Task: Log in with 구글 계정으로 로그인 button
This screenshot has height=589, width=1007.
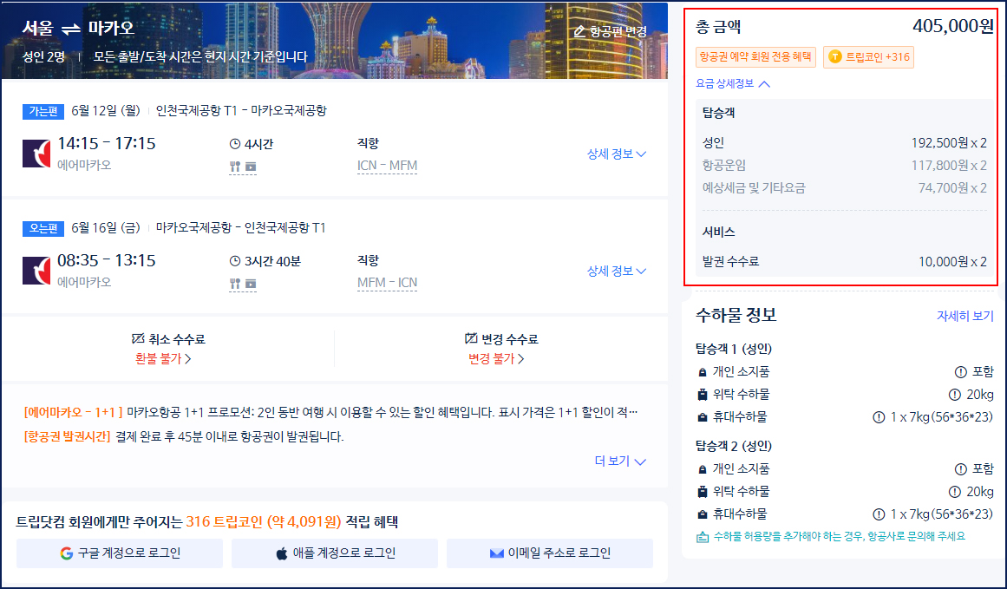Action: click(x=120, y=553)
